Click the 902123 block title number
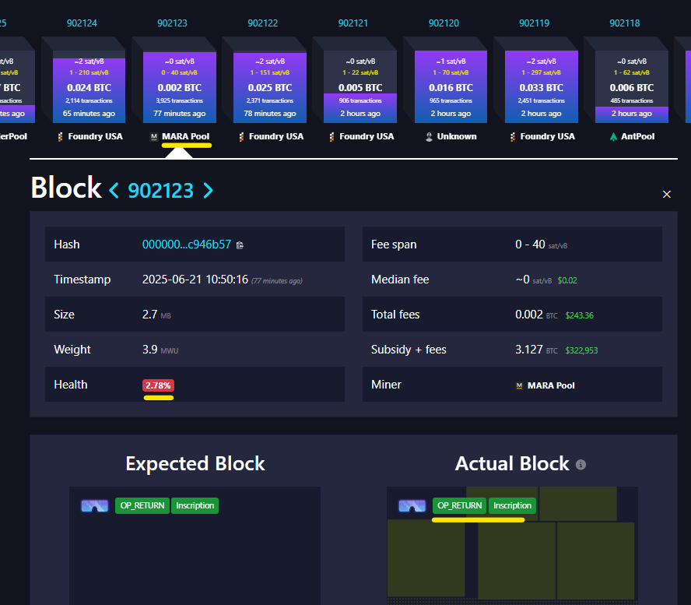Screen dimensions: 691x605 pos(161,191)
